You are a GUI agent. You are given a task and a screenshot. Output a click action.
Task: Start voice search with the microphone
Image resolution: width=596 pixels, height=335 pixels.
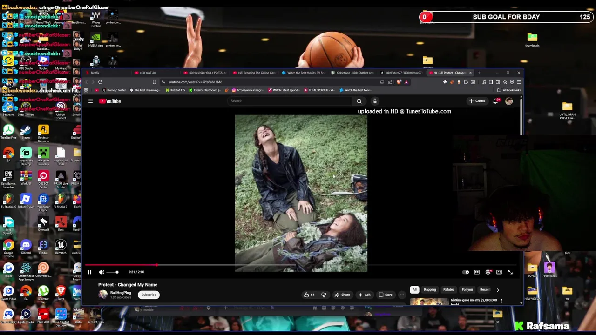pyautogui.click(x=375, y=101)
